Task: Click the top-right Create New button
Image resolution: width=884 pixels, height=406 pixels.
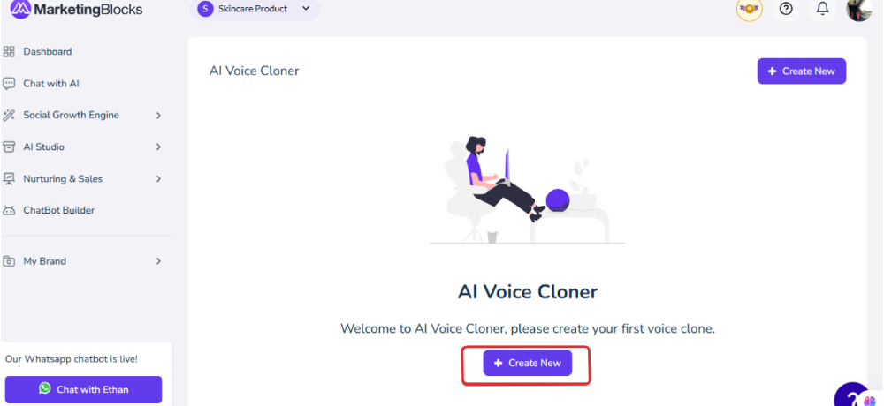Action: [x=802, y=71]
